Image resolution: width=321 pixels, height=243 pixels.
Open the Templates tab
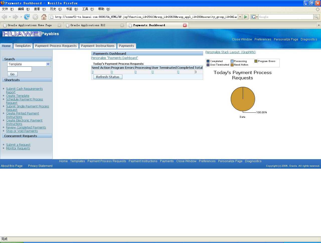point(23,46)
